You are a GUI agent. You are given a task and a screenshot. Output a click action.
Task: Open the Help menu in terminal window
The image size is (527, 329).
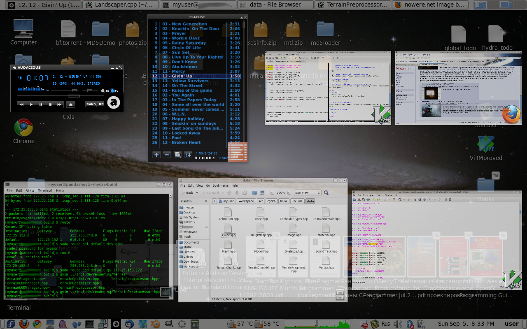point(60,191)
